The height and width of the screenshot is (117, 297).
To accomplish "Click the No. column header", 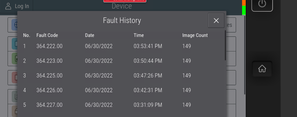I will [x=27, y=35].
